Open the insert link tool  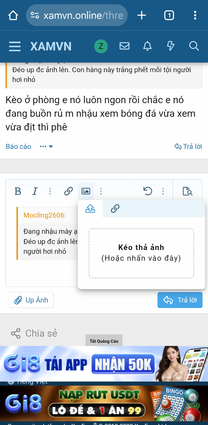pyautogui.click(x=68, y=191)
